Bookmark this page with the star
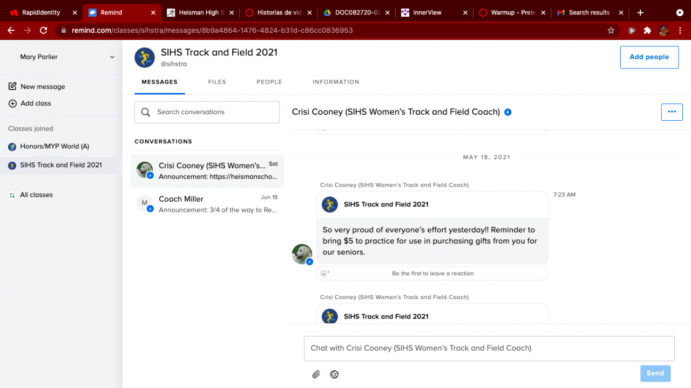This screenshot has width=691, height=388. 611,31
